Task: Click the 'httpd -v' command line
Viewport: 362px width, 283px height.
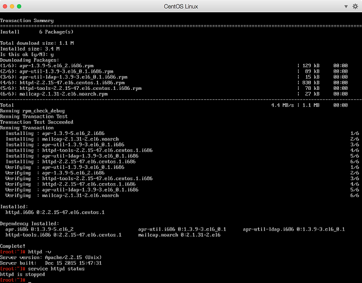Action: pos(40,252)
